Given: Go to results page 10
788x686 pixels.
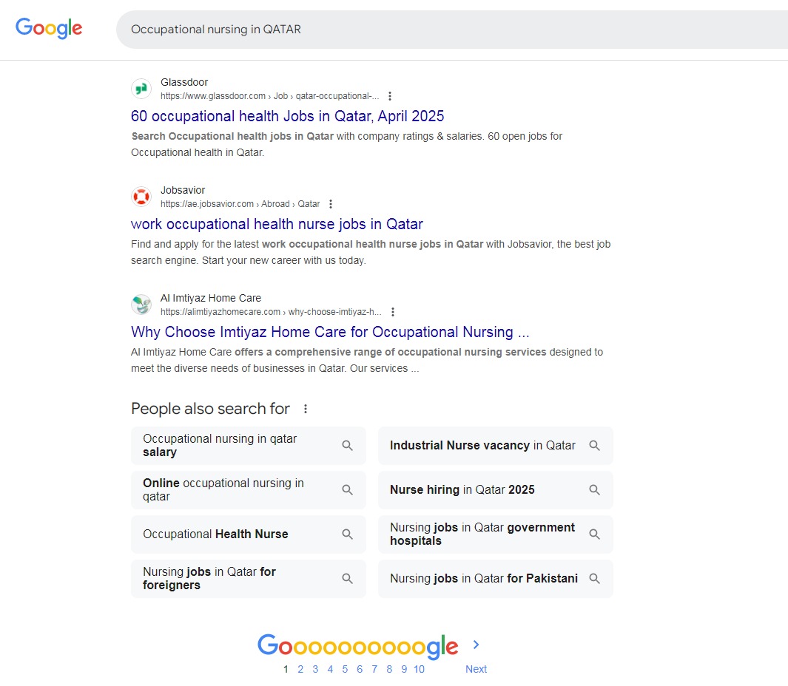Looking at the screenshot, I should click(x=419, y=669).
